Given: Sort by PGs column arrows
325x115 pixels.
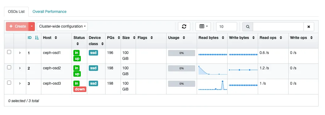Looking at the screenshot, I should pos(119,38).
